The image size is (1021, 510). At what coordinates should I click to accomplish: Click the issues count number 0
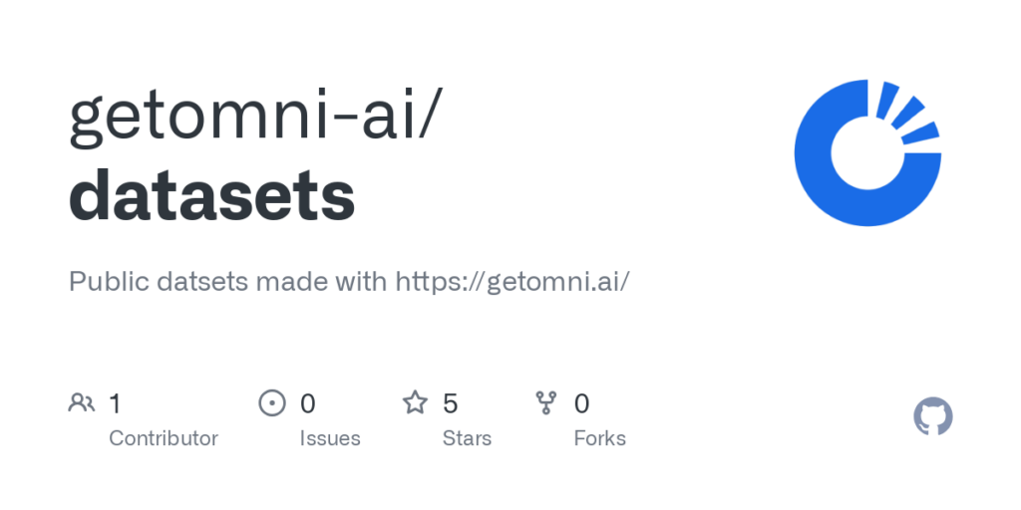(x=308, y=403)
